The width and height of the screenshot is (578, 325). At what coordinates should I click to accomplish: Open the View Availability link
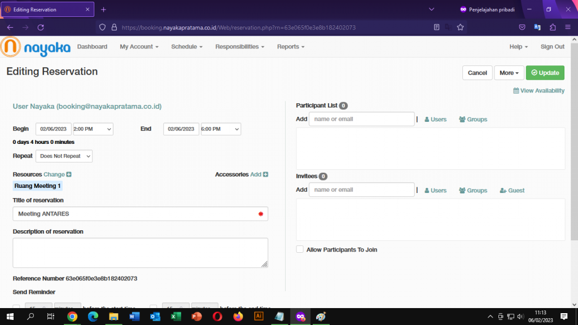pos(538,91)
